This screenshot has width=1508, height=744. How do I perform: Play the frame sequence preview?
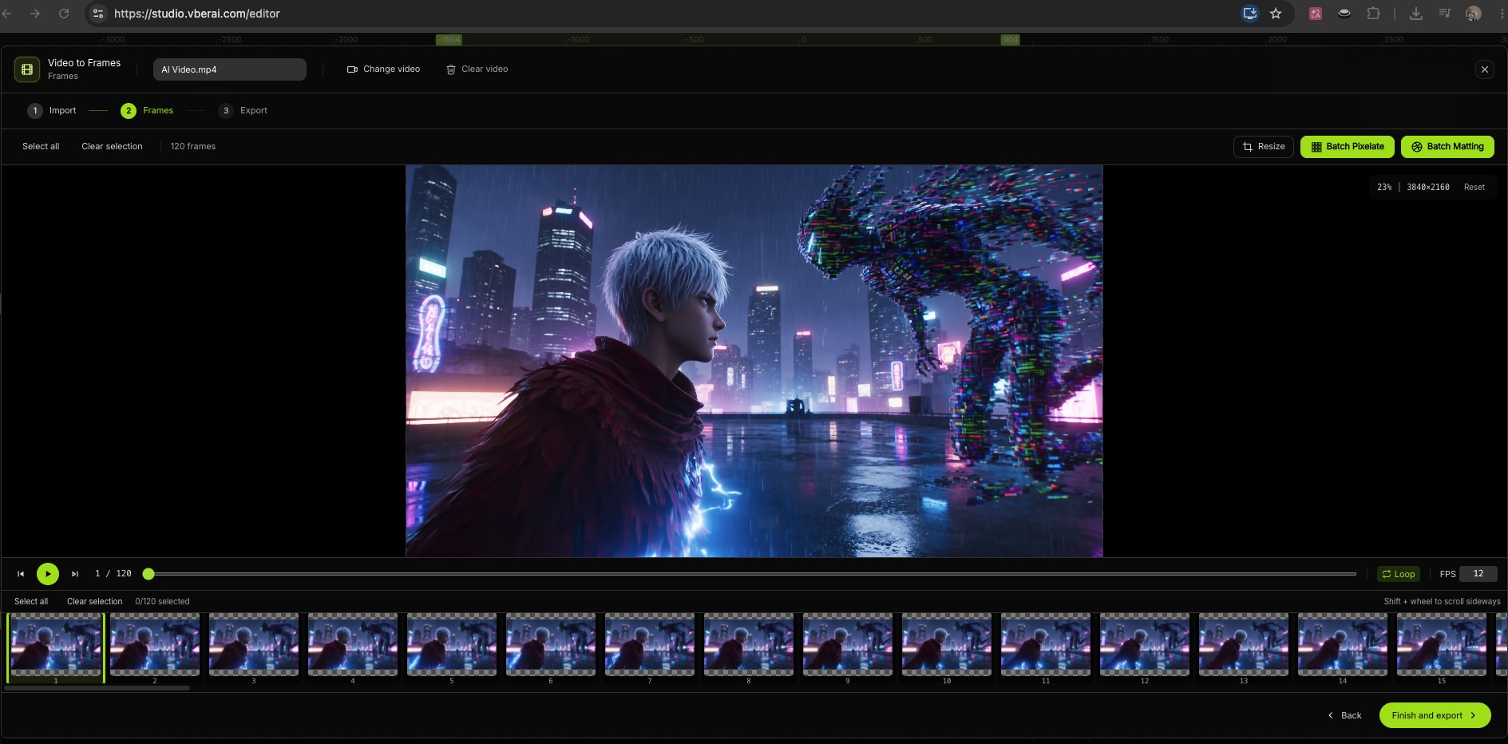pyautogui.click(x=48, y=574)
